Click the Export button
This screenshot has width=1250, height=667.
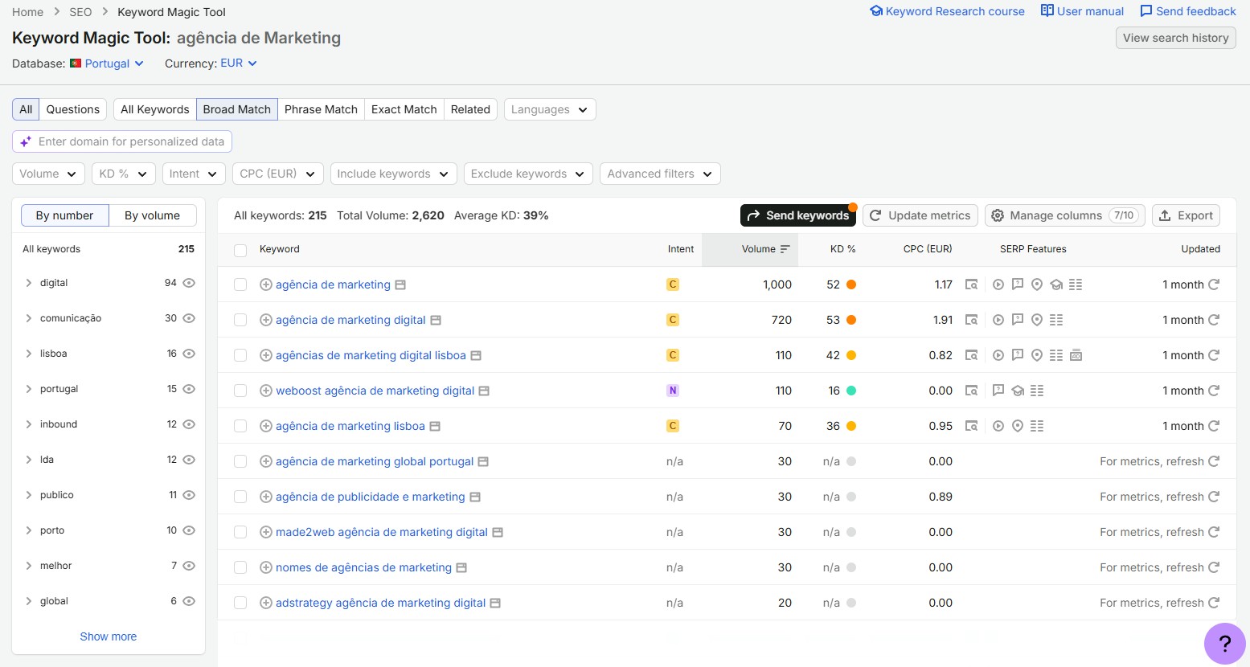(x=1186, y=215)
